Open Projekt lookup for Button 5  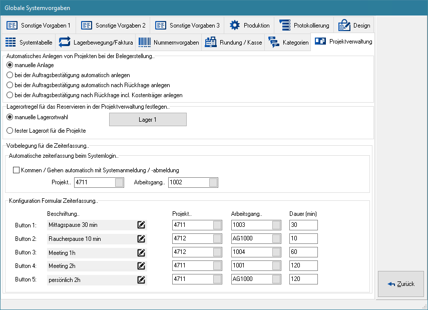tap(217, 279)
